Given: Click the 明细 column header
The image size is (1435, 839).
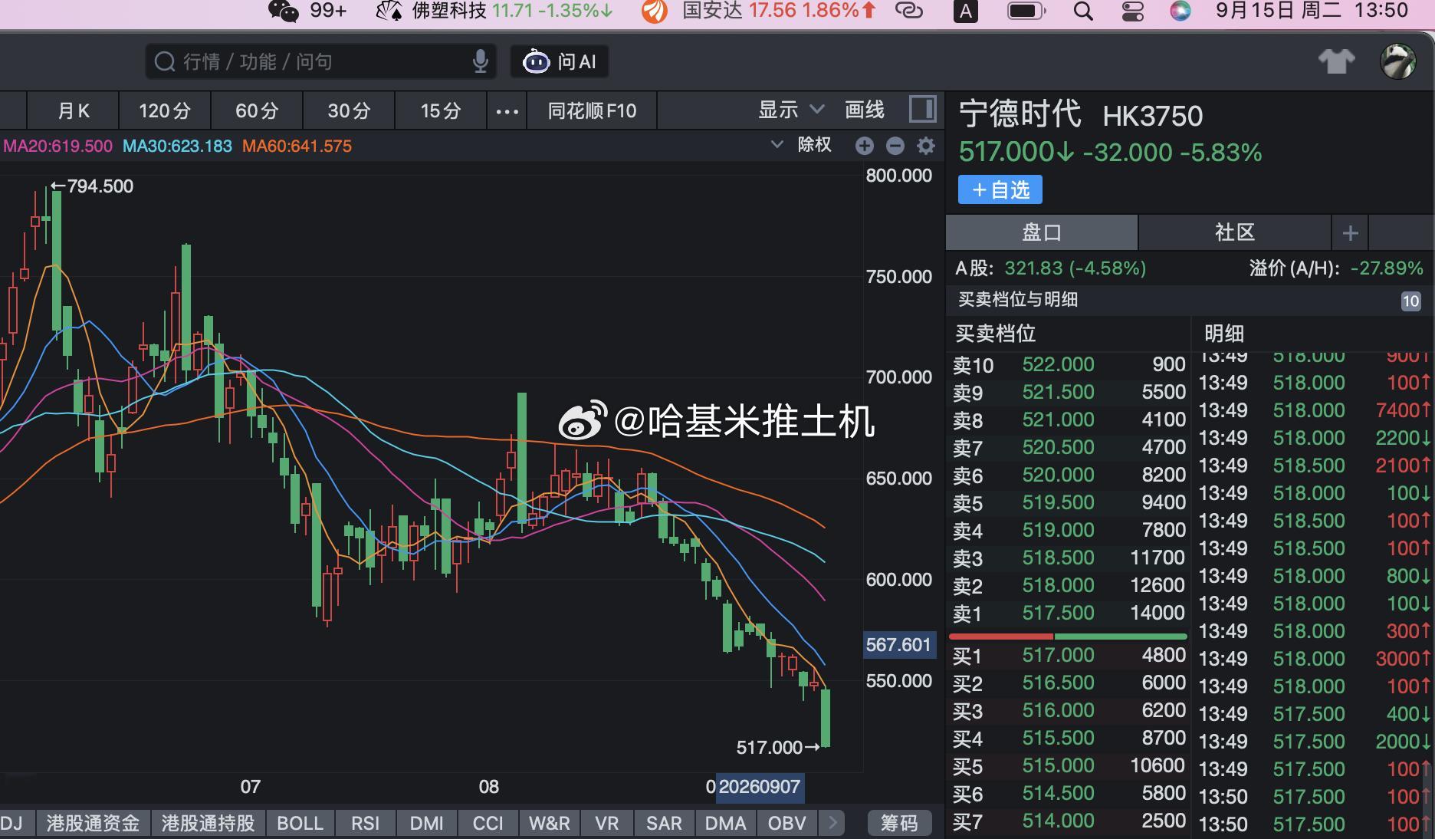Looking at the screenshot, I should pos(1224,334).
